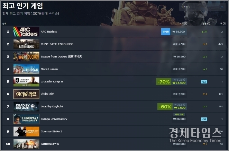Click the green up arrow on ARC Raiders row
Image resolution: width=229 pixels, height=151 pixels.
pyautogui.click(x=203, y=32)
